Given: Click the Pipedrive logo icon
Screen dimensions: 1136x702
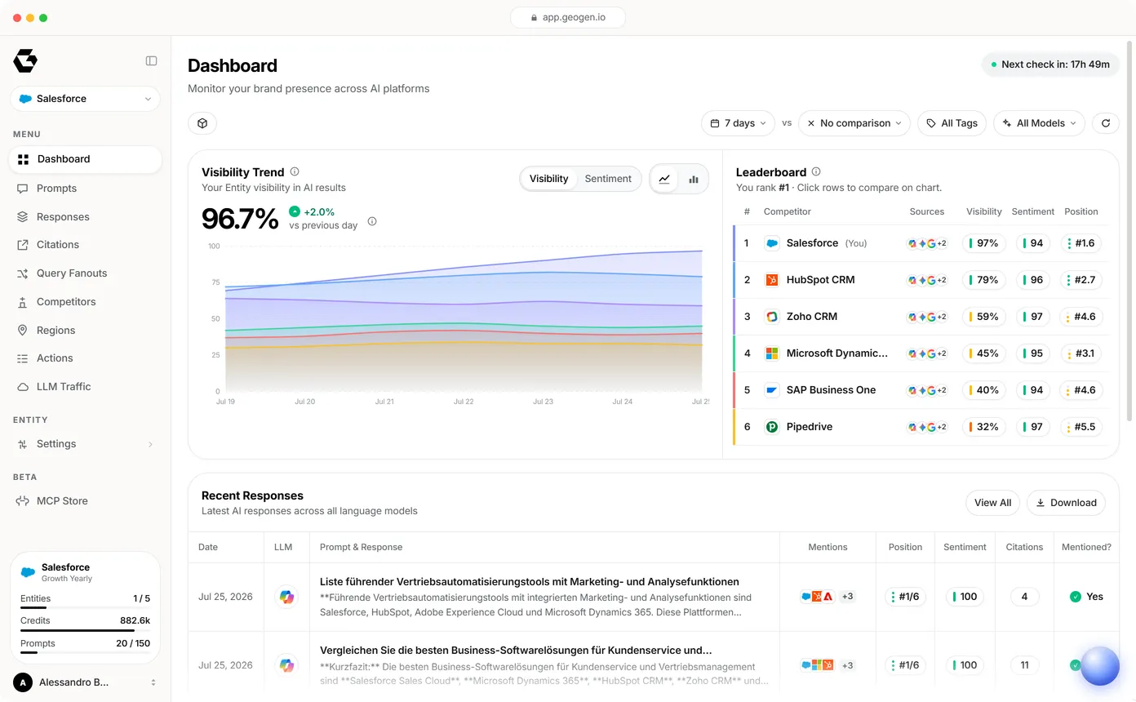Looking at the screenshot, I should point(771,427).
